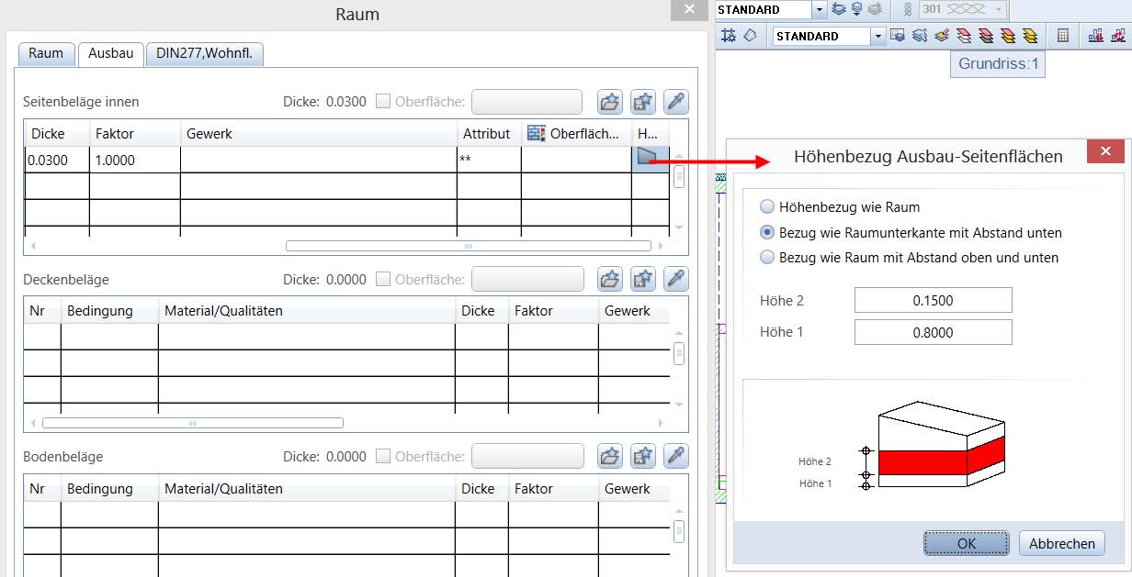Open favorites for Seitenbeläge innen
Screen dimensions: 1132x577
(x=610, y=102)
